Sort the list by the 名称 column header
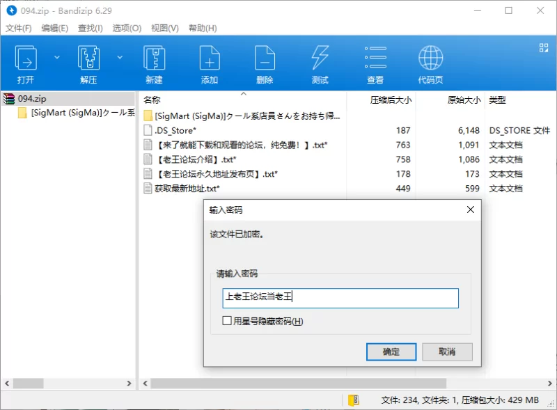 point(152,100)
